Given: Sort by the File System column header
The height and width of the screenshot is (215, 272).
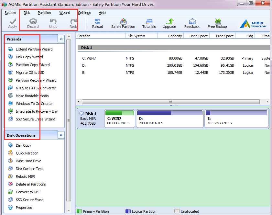Looking at the screenshot, I should 141,36.
